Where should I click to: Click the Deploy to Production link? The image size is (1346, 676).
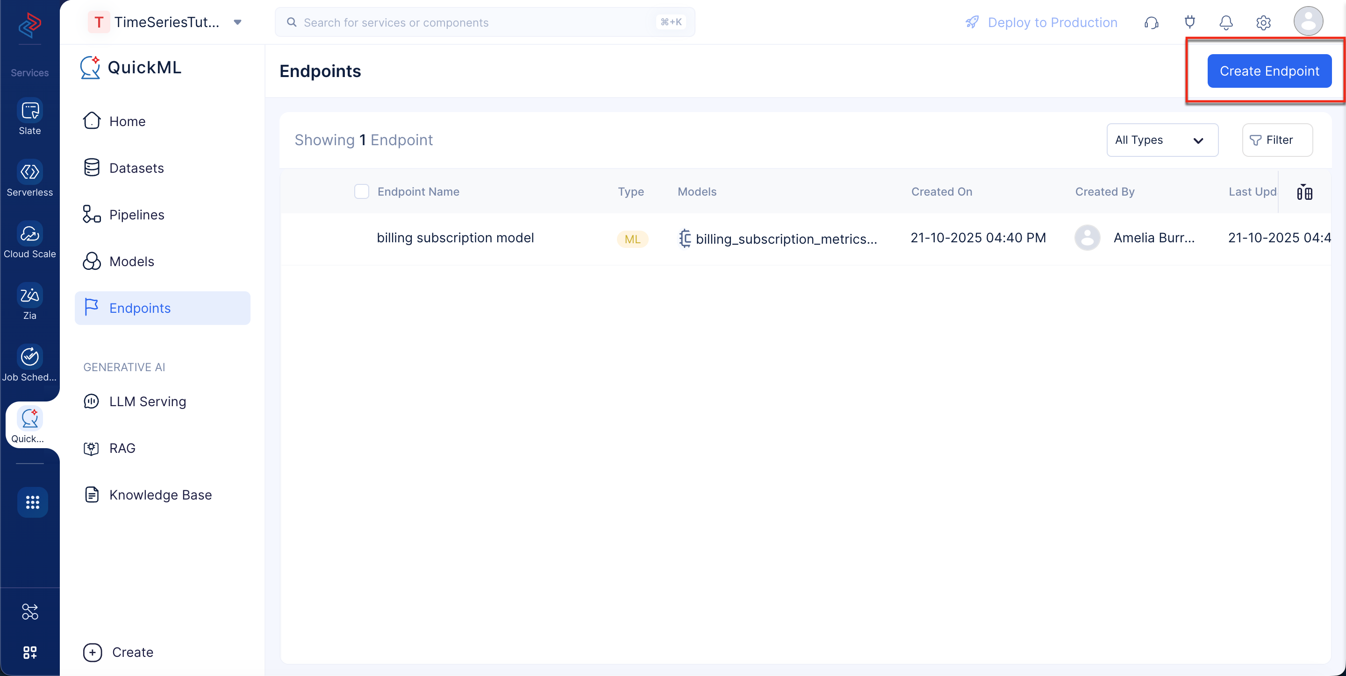1041,22
